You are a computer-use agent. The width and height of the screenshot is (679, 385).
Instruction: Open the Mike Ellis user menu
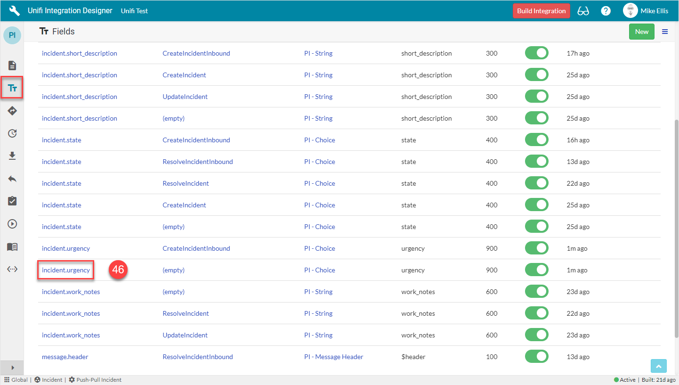pyautogui.click(x=645, y=11)
